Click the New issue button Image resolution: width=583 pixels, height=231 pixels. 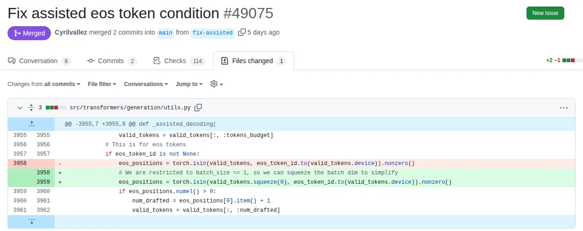[x=545, y=13]
